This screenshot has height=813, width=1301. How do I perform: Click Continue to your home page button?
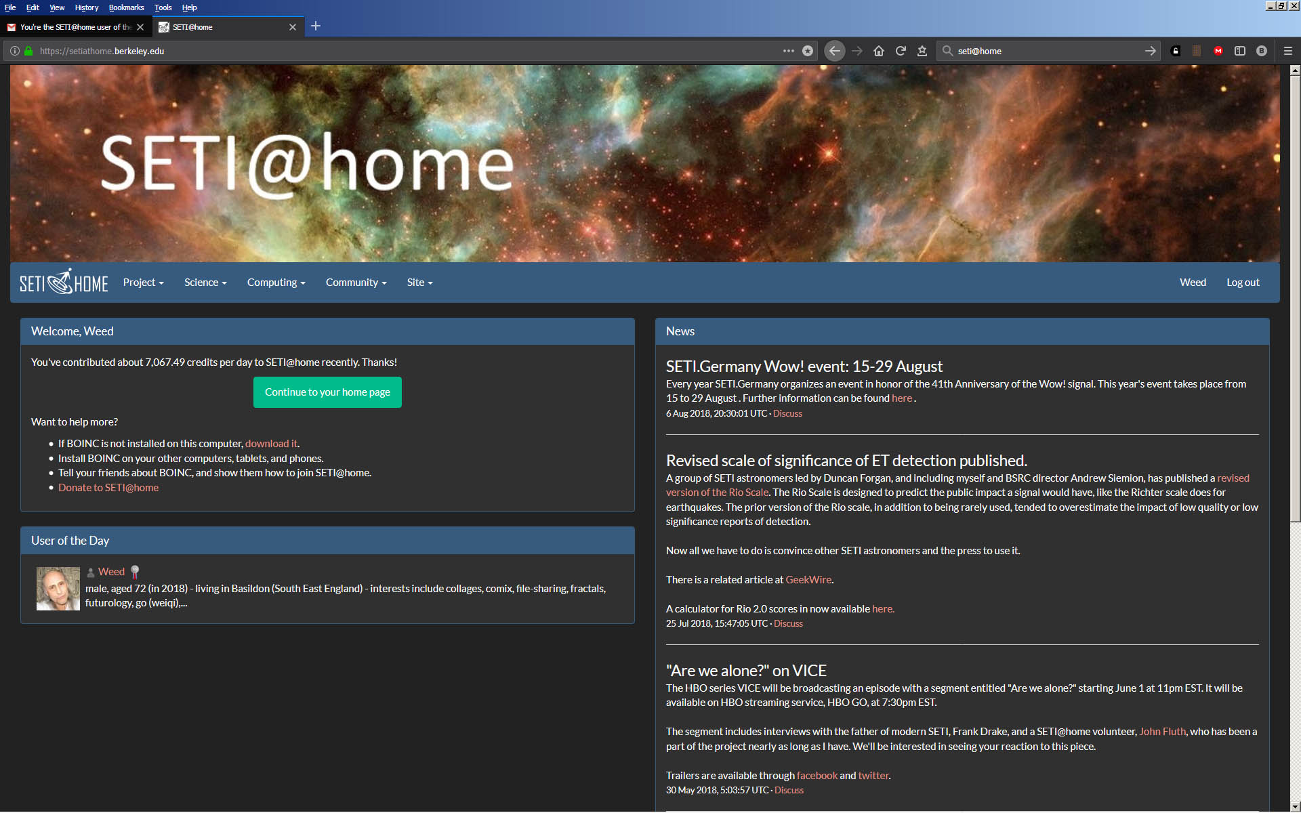(327, 392)
